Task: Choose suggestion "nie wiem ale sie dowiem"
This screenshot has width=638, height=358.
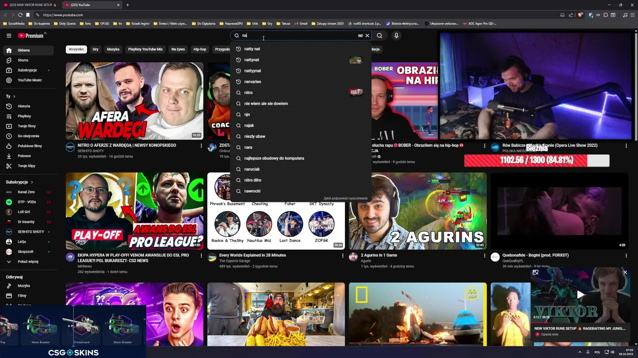Action: point(301,103)
